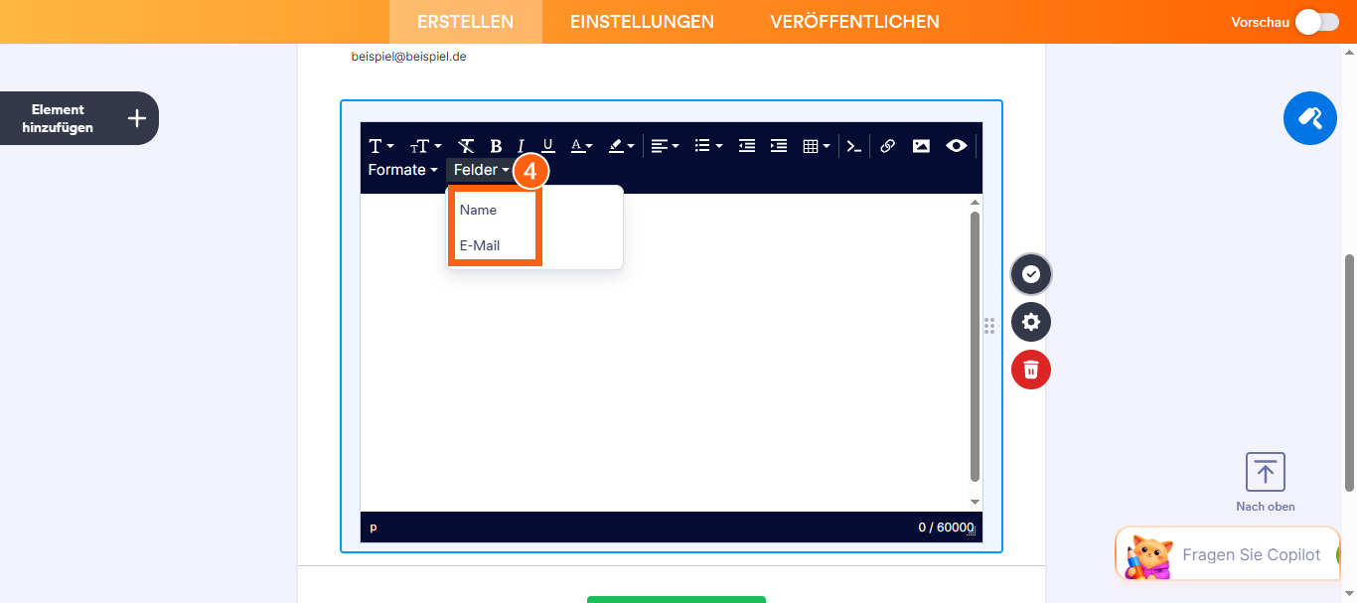This screenshot has width=1357, height=603.
Task: Open the element settings gear
Action: click(1031, 322)
